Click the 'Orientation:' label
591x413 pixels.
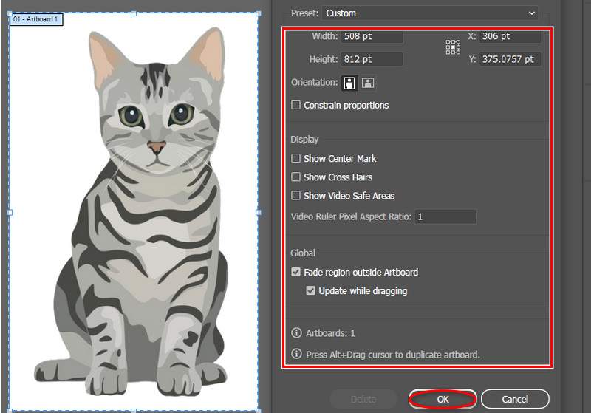click(x=315, y=82)
